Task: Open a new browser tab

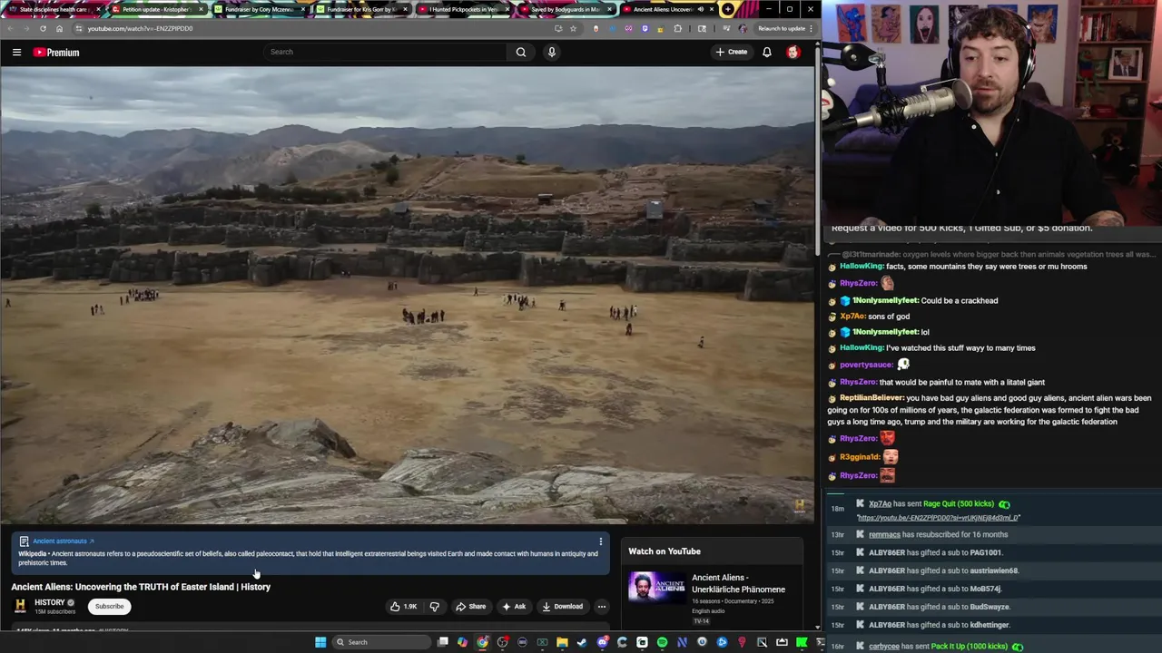Action: pos(728,9)
